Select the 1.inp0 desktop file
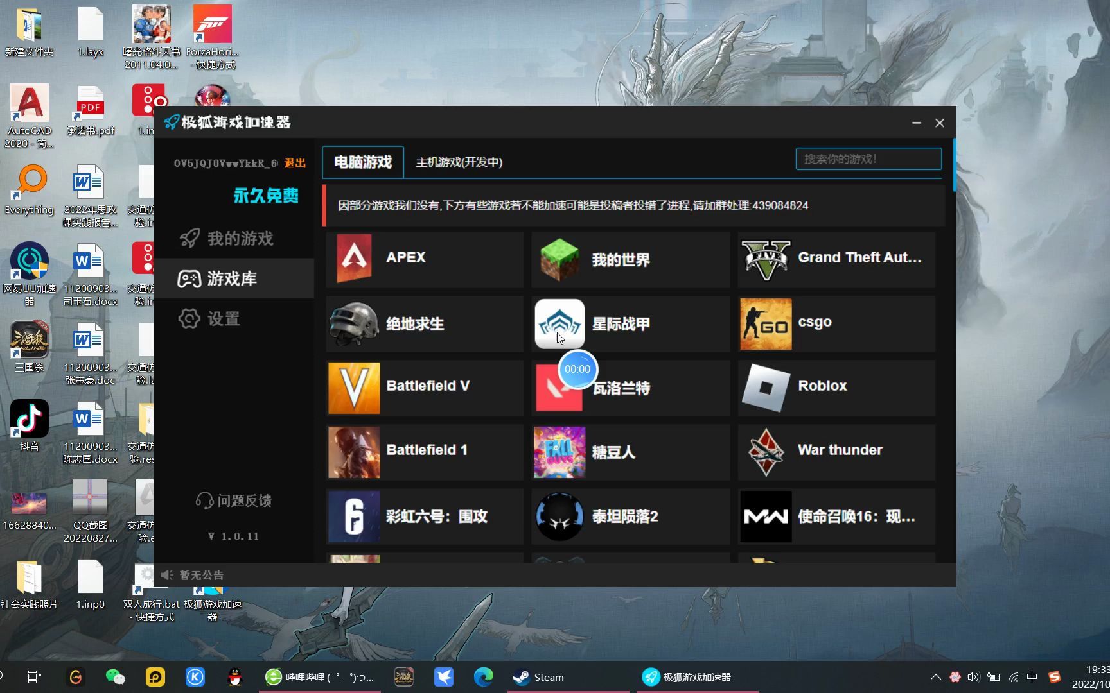 click(91, 584)
